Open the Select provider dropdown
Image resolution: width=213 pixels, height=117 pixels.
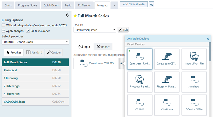(x=35, y=42)
